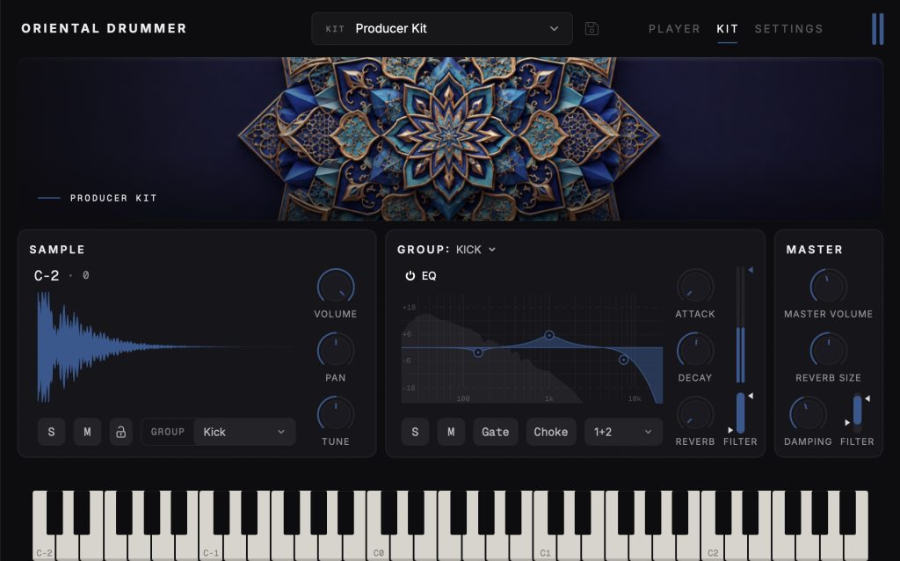Click the group REVERB knob
The width and height of the screenshot is (900, 561).
tap(695, 413)
